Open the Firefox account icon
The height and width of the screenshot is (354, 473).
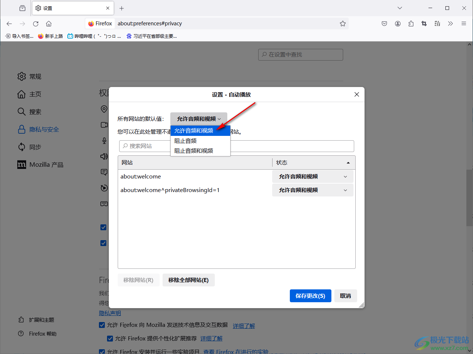coord(398,24)
